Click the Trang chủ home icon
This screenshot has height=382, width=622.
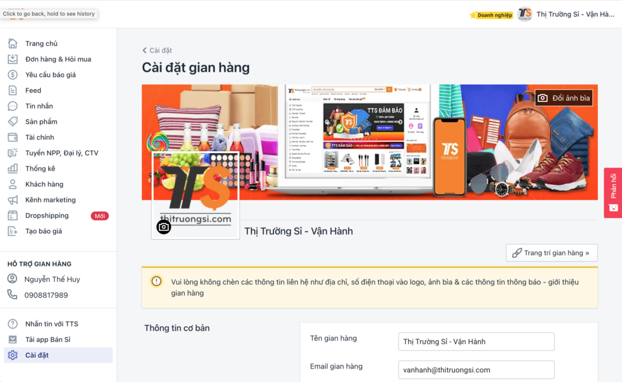(13, 43)
